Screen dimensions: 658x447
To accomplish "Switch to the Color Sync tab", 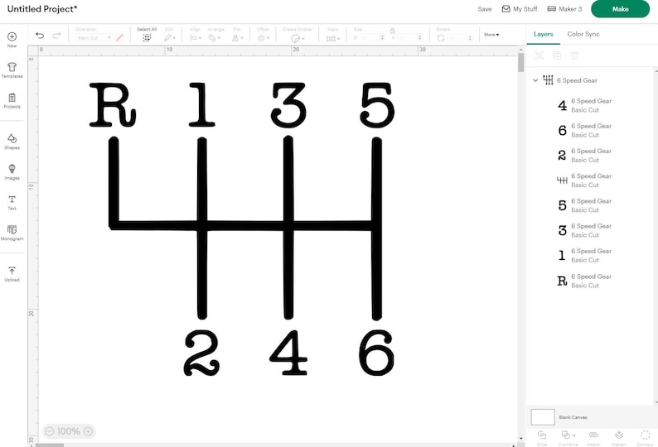I will coord(583,34).
